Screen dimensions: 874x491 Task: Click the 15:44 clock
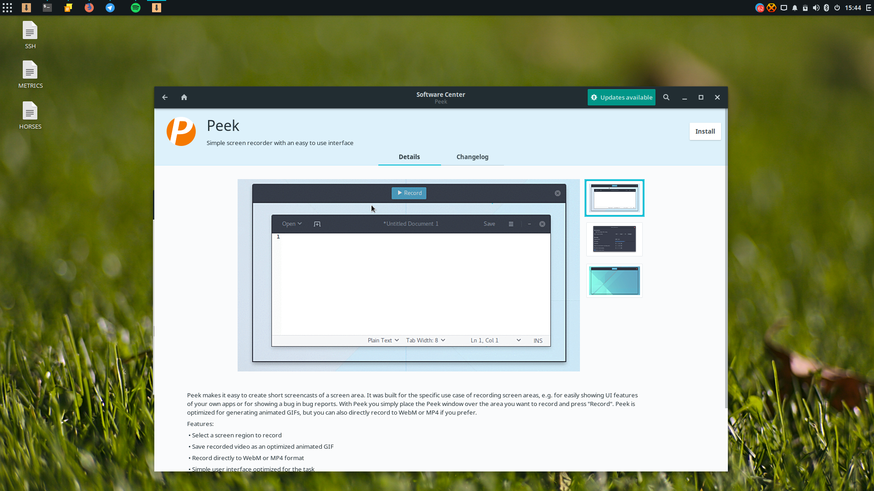(853, 8)
